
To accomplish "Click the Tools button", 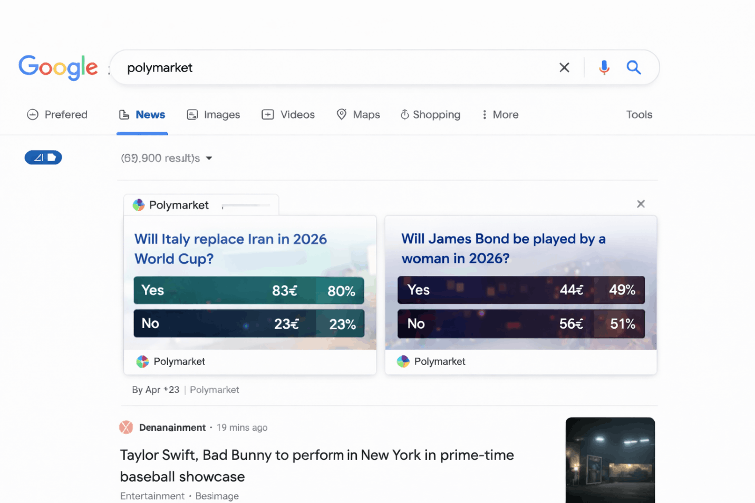I will point(639,115).
